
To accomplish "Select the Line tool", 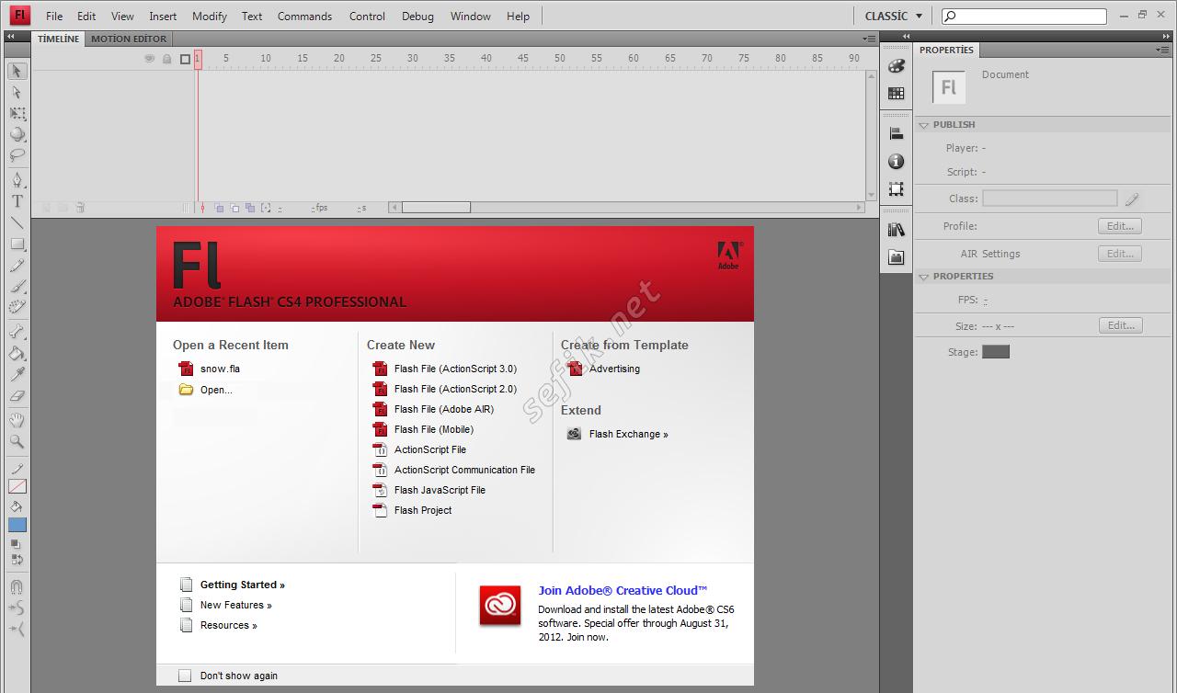I will pos(17,222).
